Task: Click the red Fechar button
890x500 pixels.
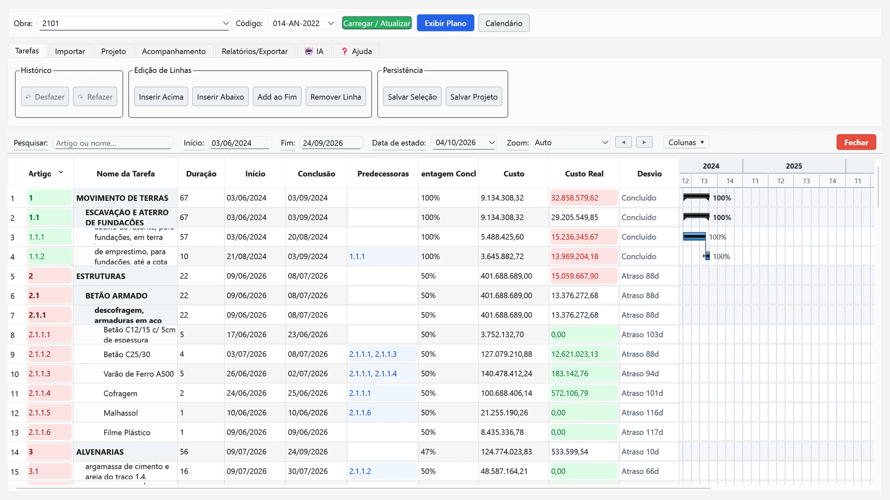Action: 856,142
